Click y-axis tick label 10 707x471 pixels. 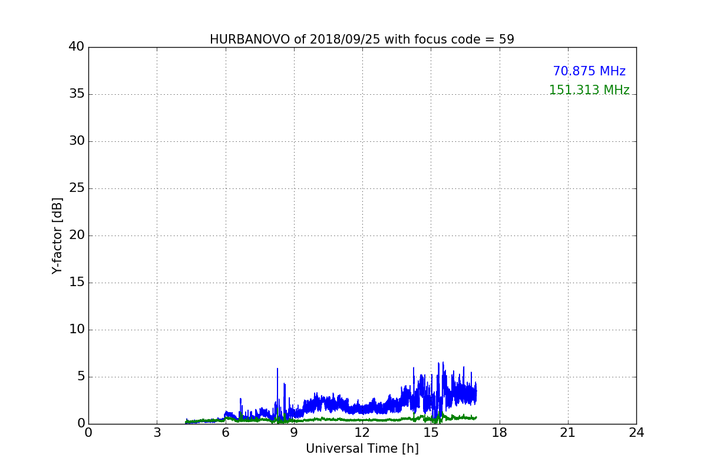(x=77, y=330)
